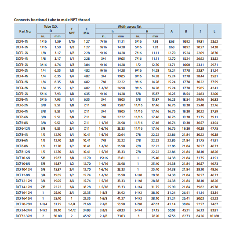
Task: Click the lowercase h subheader
Action: click(113, 31)
